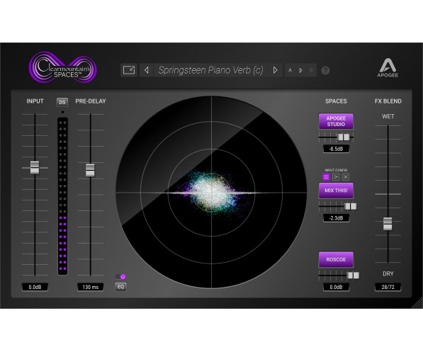Edit the 130 ms pre-delay field
This screenshot has width=423, height=352.
91,287
